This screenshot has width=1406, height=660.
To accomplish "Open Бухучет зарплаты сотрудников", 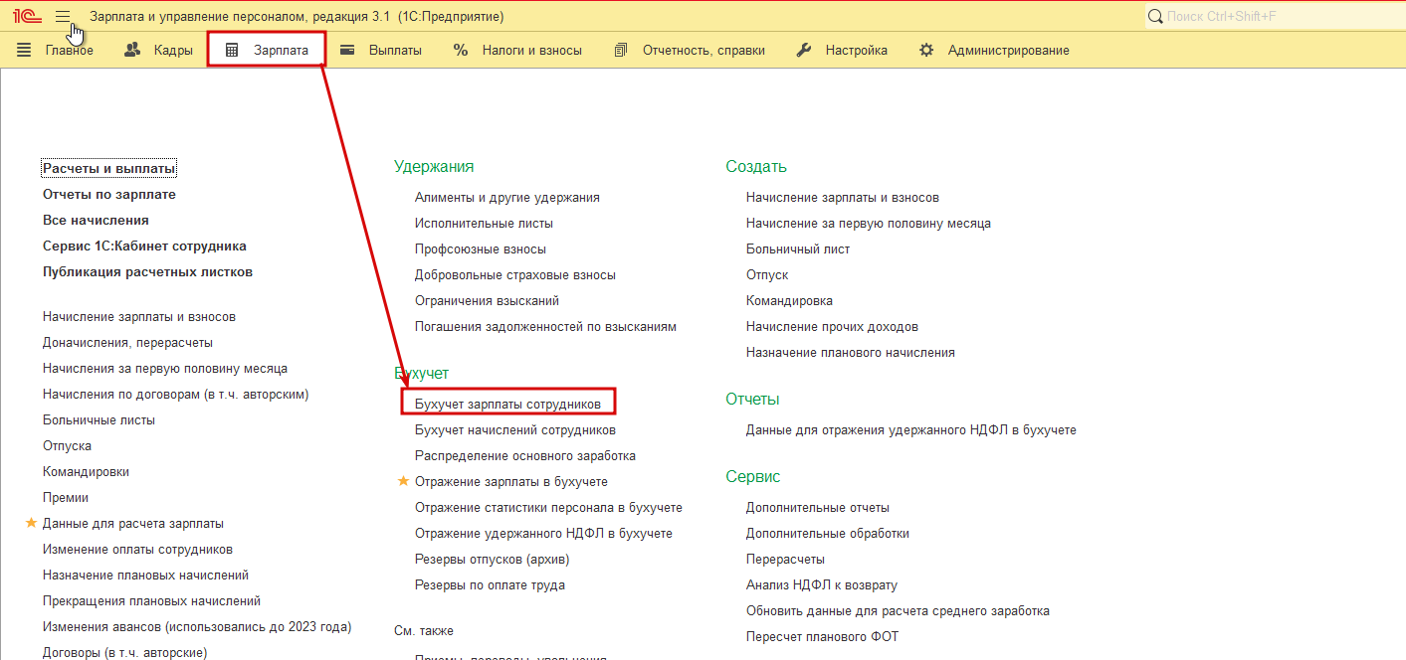I will pos(507,405).
